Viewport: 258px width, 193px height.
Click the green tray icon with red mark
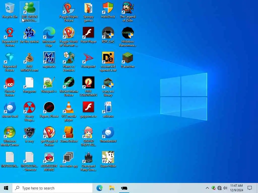213,188
